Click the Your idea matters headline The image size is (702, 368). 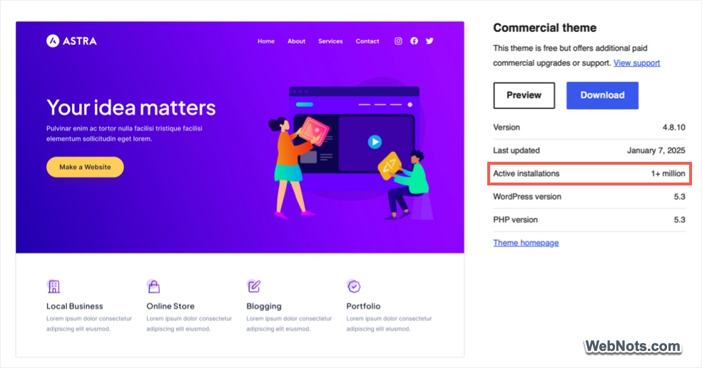pos(131,108)
